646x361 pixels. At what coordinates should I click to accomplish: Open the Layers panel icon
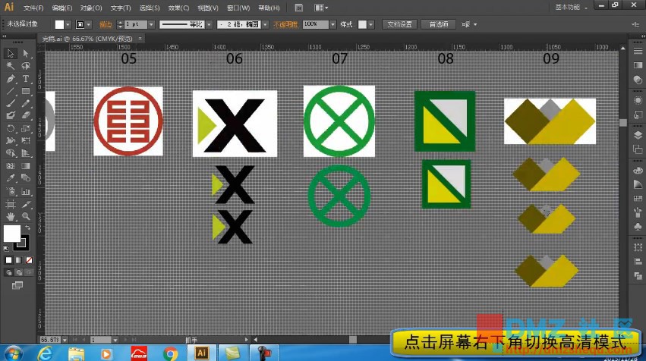click(638, 134)
